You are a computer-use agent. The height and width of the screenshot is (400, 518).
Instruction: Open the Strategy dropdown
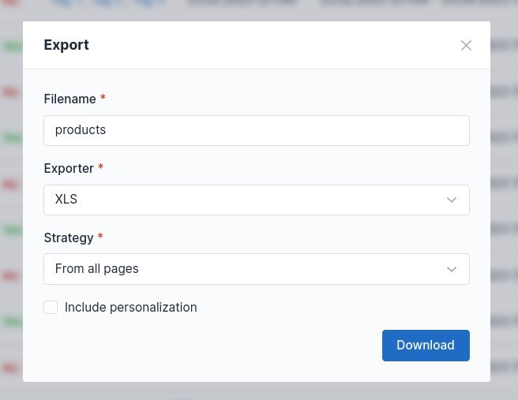[x=257, y=269]
